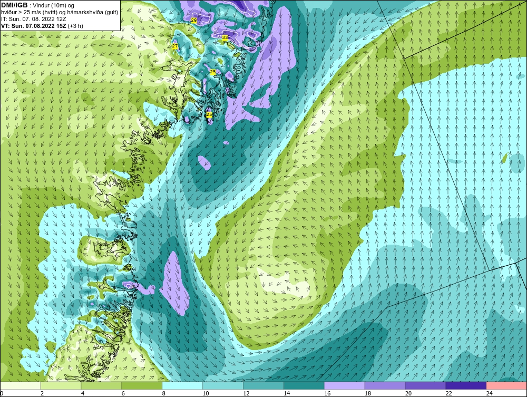Pick the 8–10 m/s pale cyan swatch

tap(182, 385)
